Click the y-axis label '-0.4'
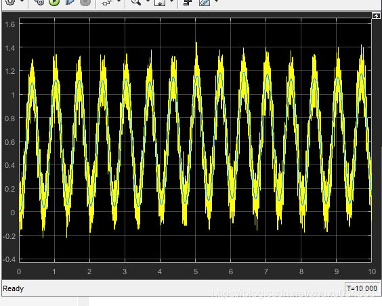Screen dimensions: 382x306 click(x=9, y=259)
